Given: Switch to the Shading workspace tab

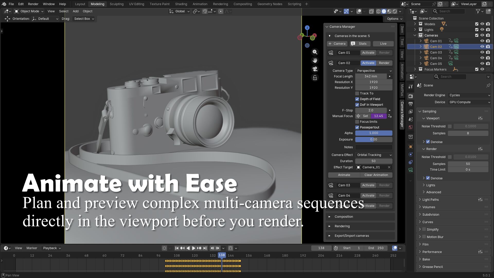Looking at the screenshot, I should pos(181,4).
